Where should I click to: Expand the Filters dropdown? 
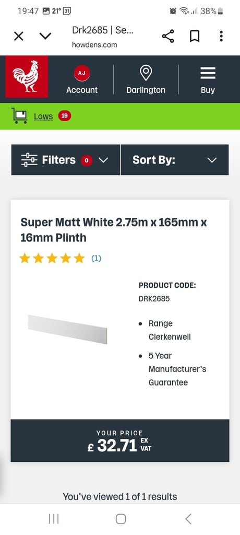[65, 160]
